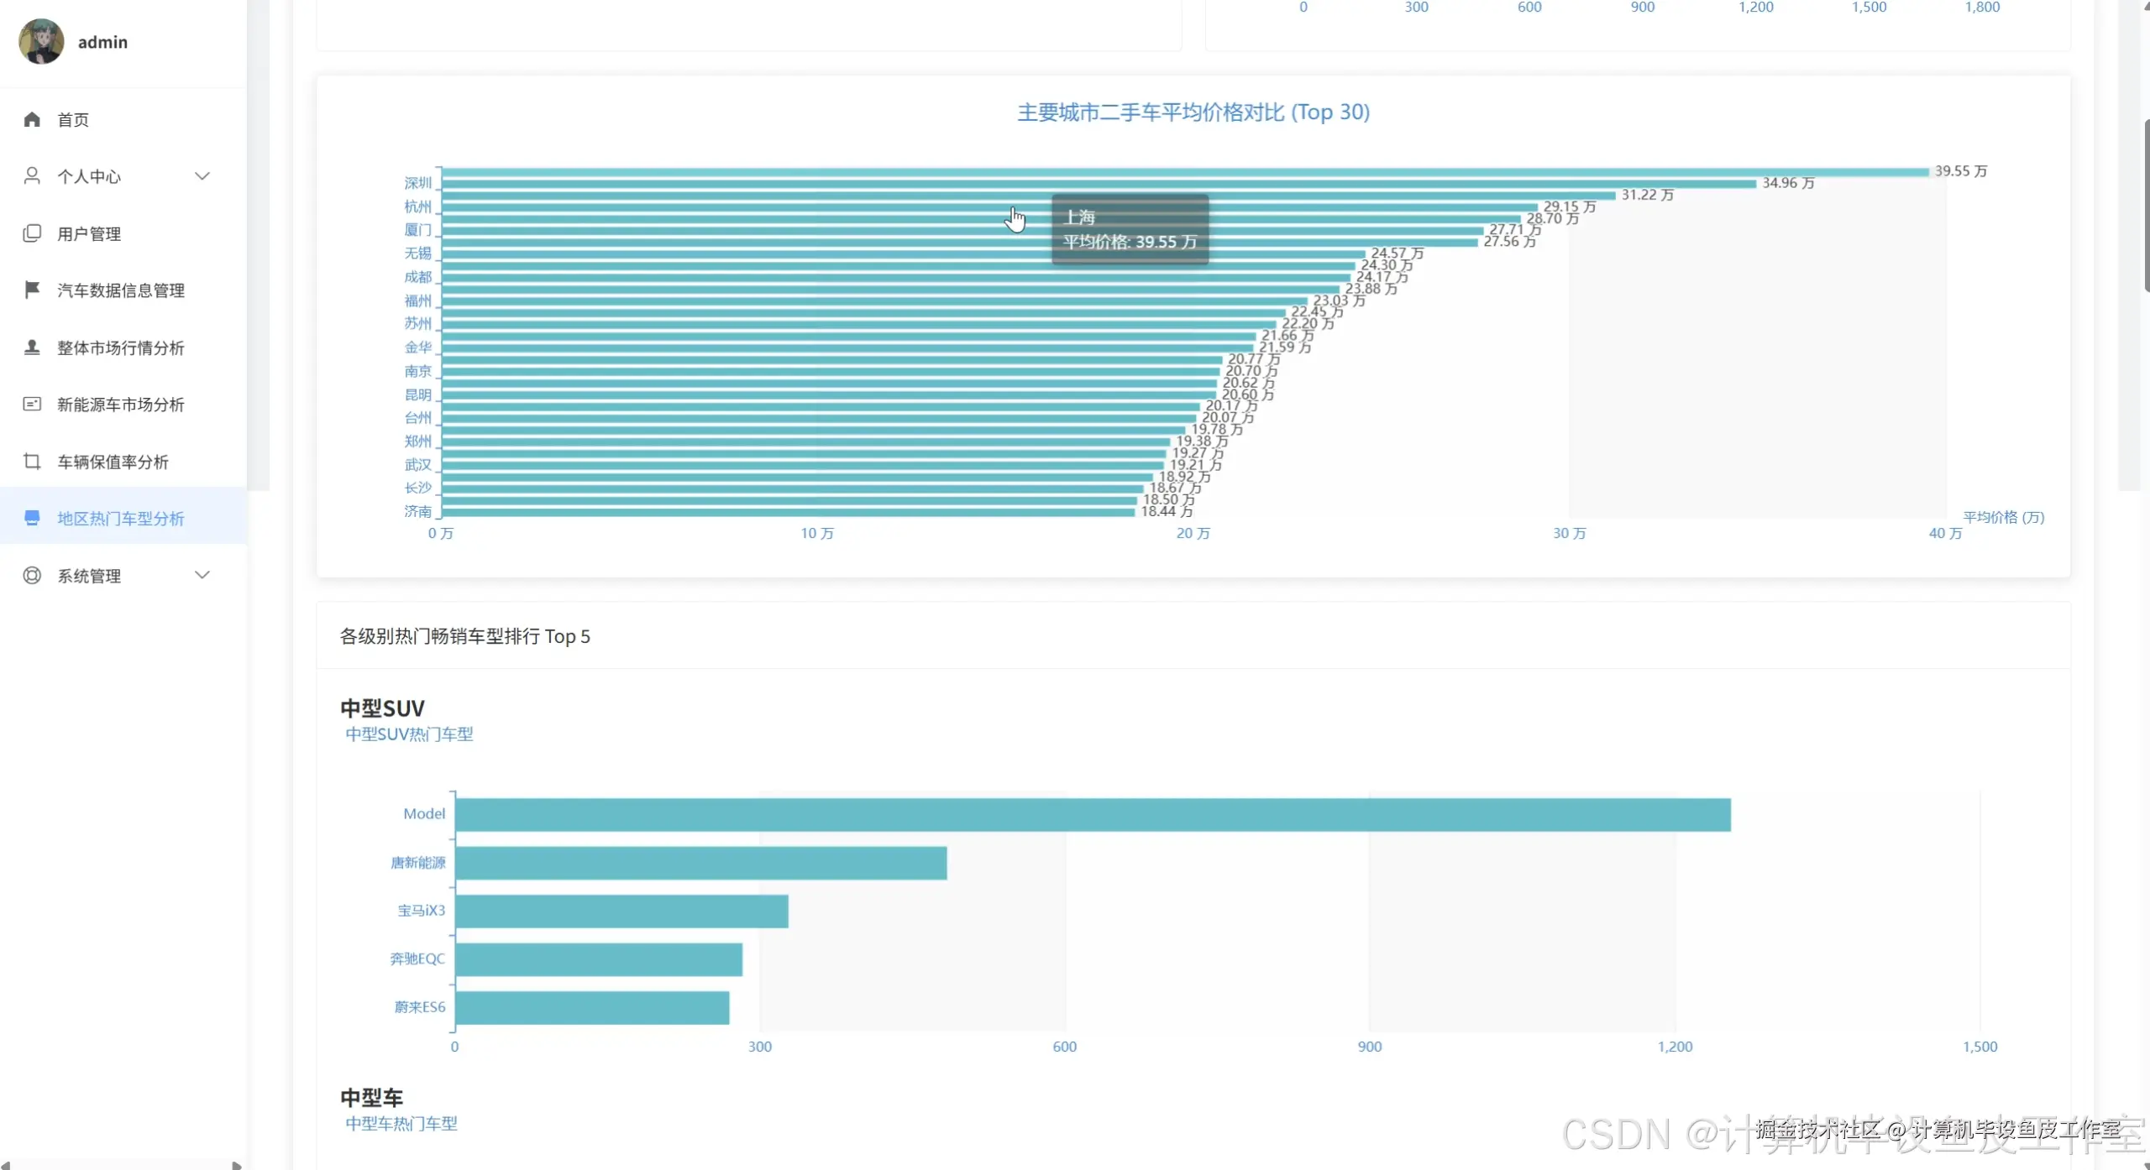Click the home icon beside 首页
Image resolution: width=2150 pixels, height=1170 pixels.
click(32, 119)
